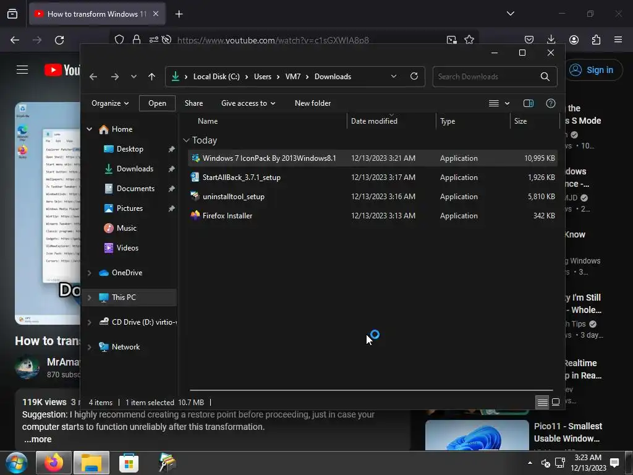Expand the This PC tree node
The height and width of the screenshot is (475, 633).
tap(89, 297)
